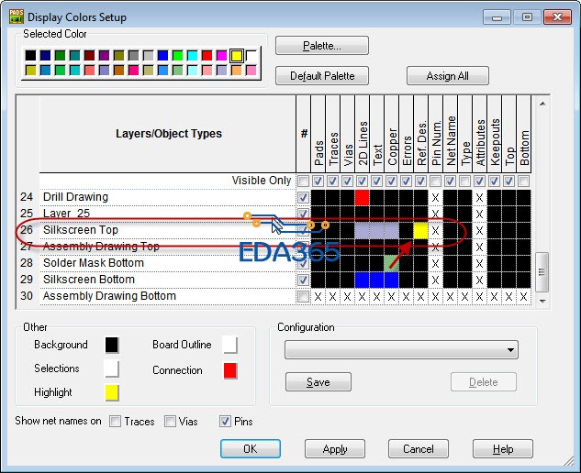Close the Display Colors Setup dialog
This screenshot has height=473, width=581.
[557, 17]
